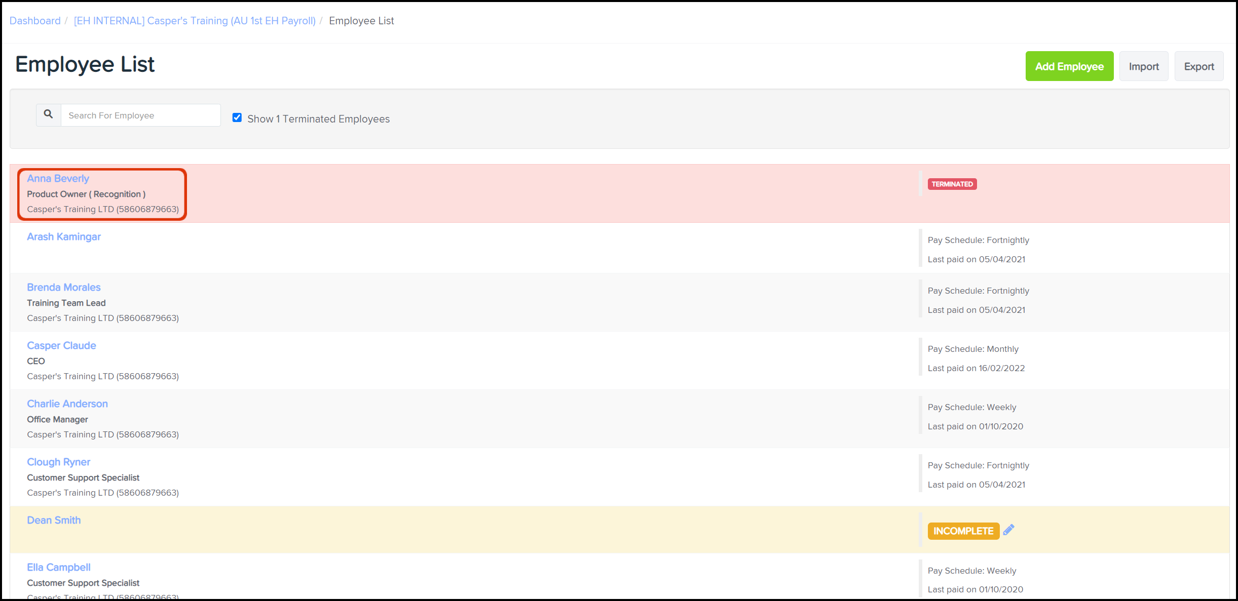Open Arash Kamingar's employee record
The width and height of the screenshot is (1238, 601).
pos(64,236)
